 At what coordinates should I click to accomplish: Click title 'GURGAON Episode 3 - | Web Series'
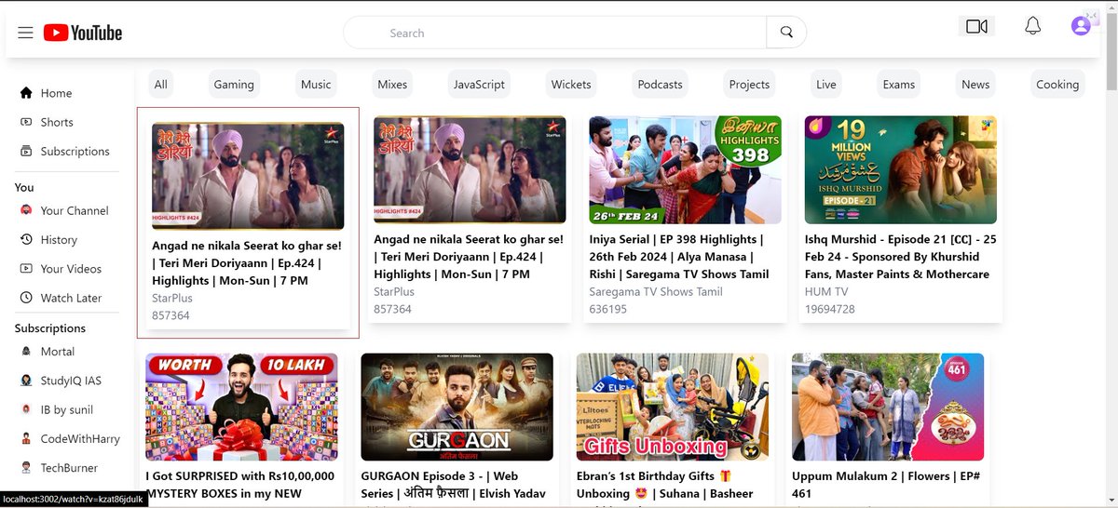tap(453, 485)
